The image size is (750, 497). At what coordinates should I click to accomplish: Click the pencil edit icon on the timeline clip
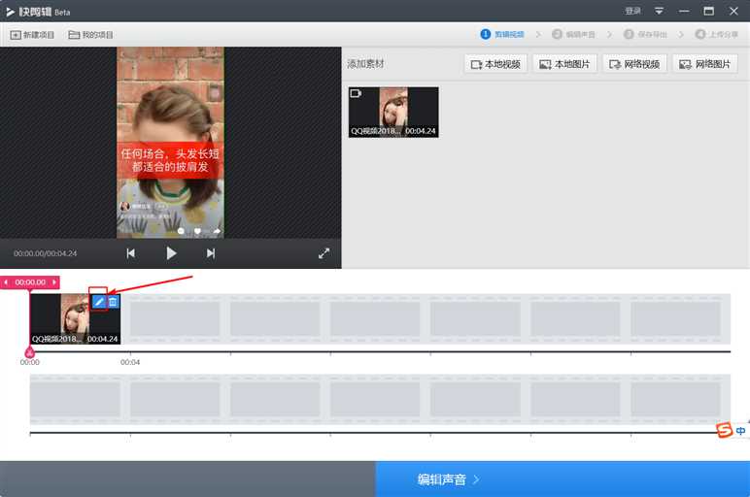click(x=98, y=302)
